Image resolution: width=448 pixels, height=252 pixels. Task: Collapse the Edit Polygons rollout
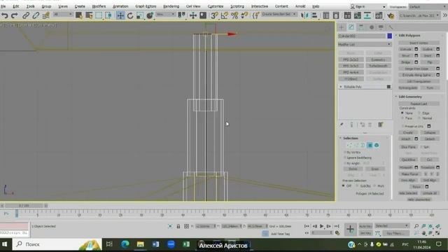396,36
